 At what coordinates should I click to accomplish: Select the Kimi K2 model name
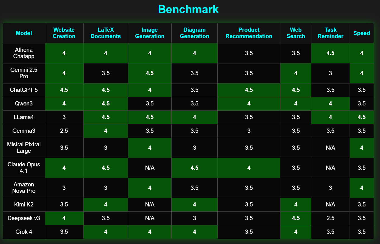24,205
